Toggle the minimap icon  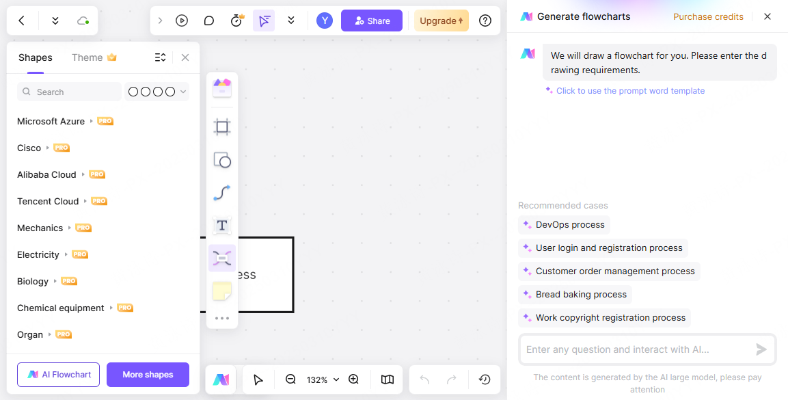pos(387,379)
